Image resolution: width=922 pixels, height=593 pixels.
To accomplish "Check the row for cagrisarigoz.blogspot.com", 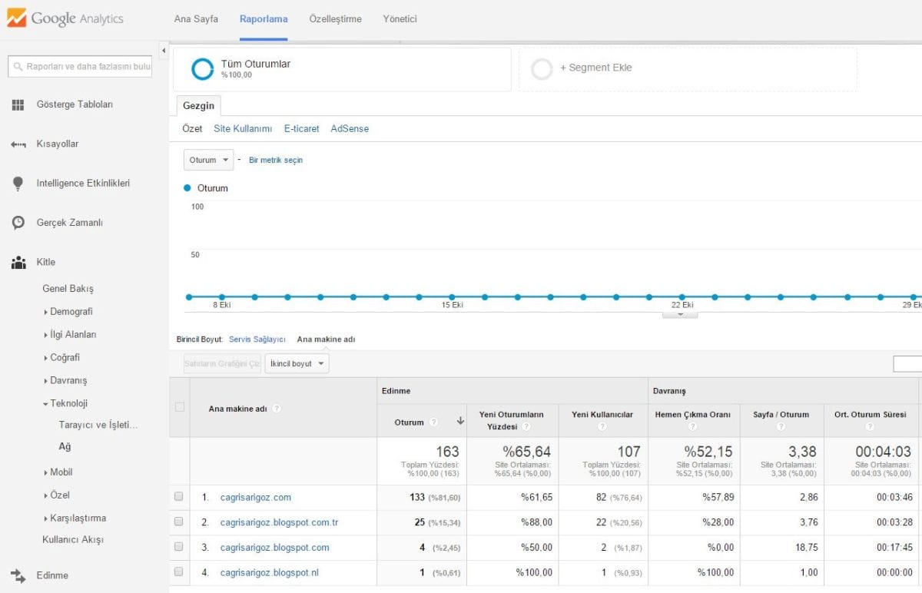I will click(x=179, y=548).
